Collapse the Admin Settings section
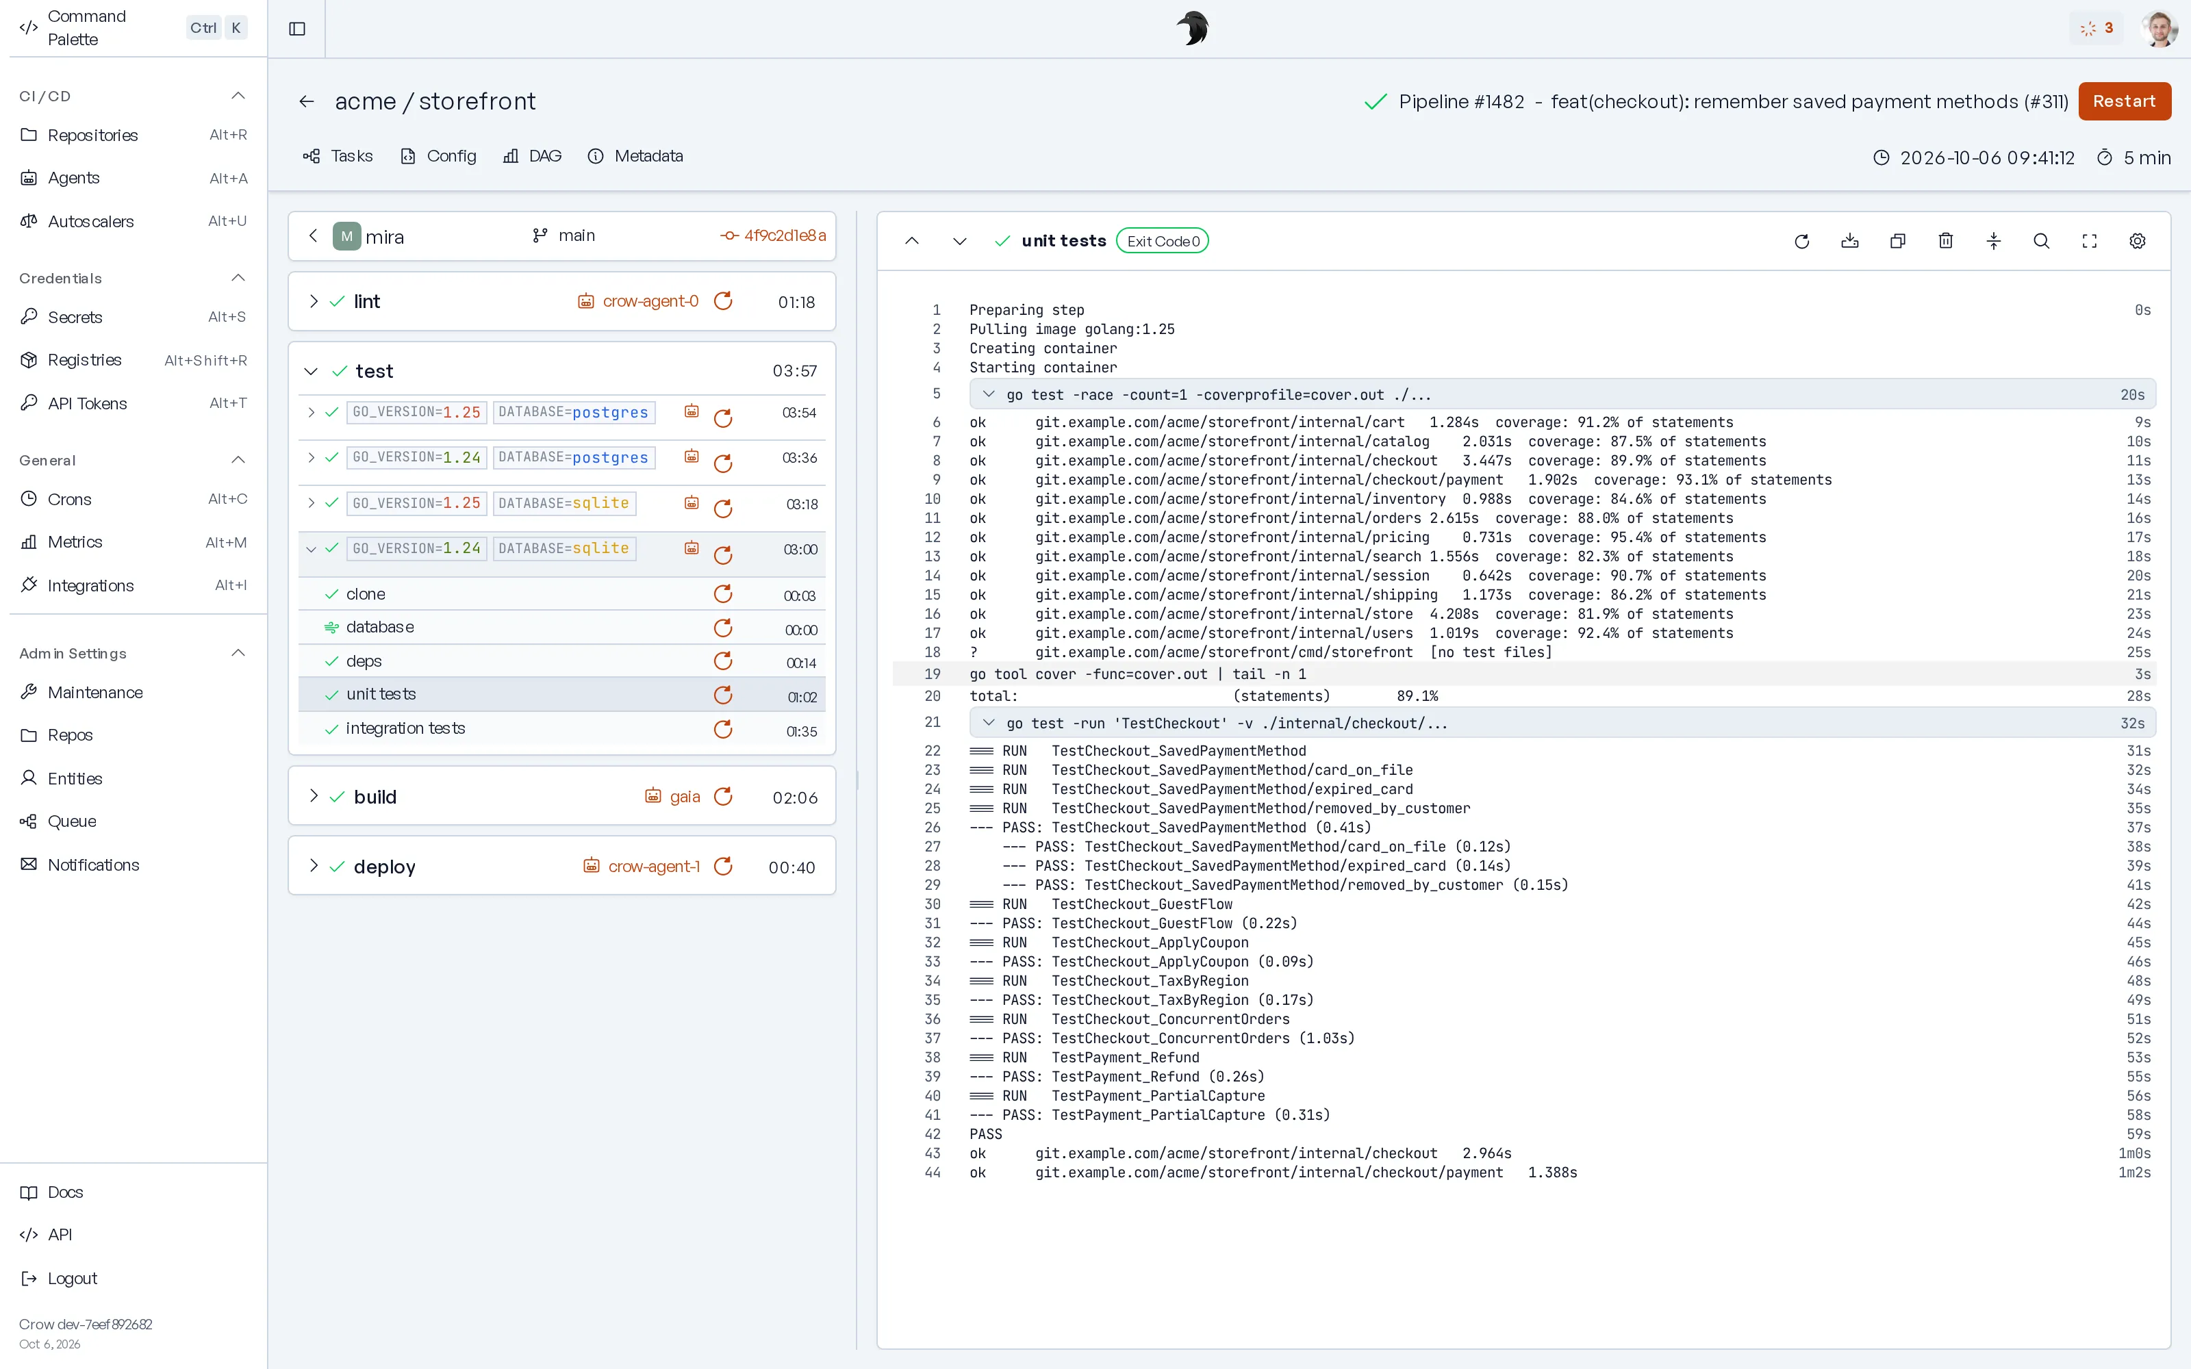This screenshot has width=2191, height=1369. pos(238,653)
